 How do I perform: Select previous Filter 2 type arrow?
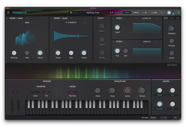(137, 42)
